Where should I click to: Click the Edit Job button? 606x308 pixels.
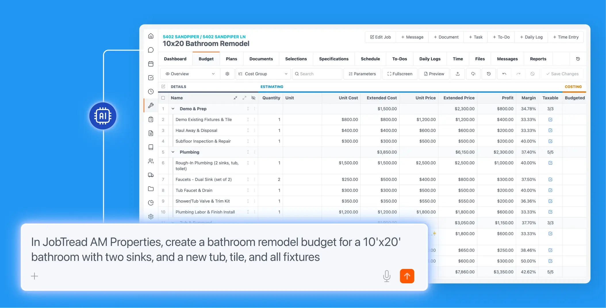tap(380, 37)
